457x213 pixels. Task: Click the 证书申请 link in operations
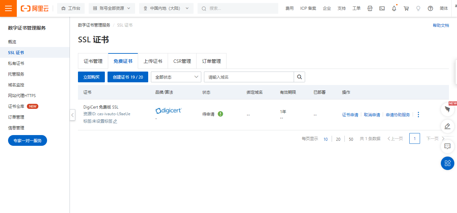tap(350, 115)
